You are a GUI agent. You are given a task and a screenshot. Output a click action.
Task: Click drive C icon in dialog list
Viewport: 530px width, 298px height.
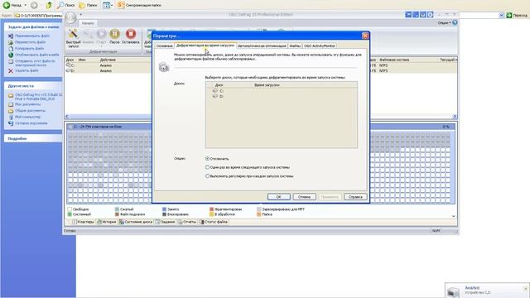click(x=215, y=91)
